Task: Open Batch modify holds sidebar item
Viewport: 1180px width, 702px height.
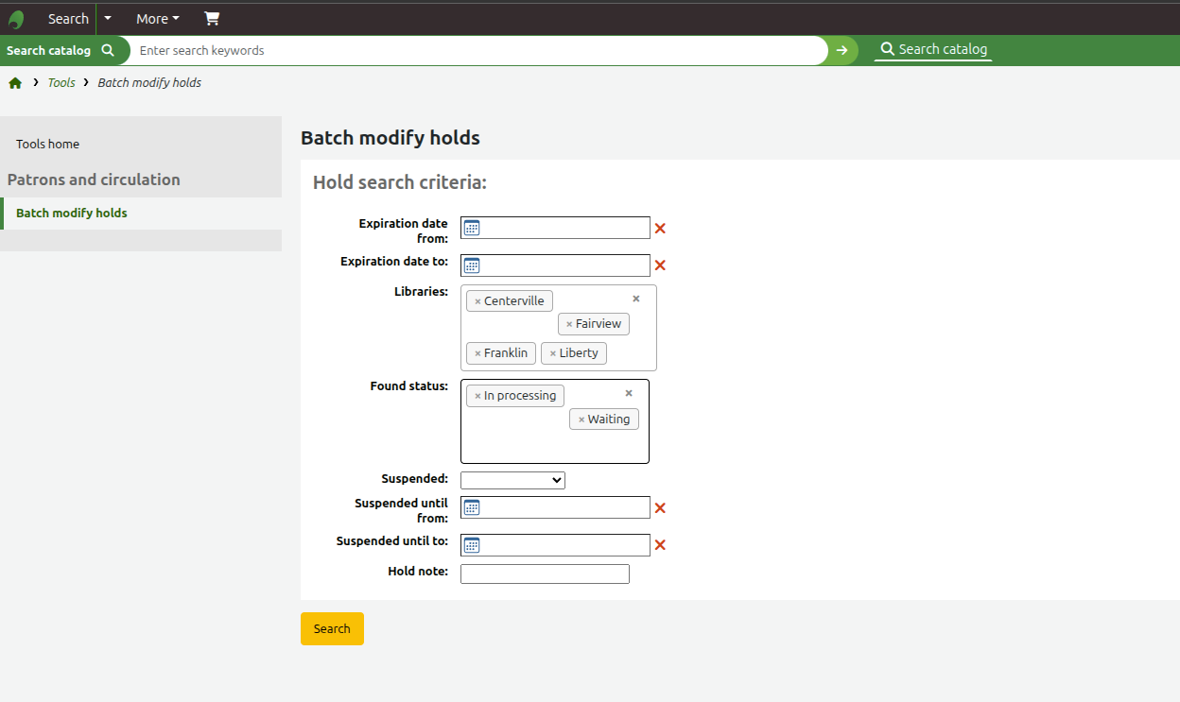Action: coord(72,214)
